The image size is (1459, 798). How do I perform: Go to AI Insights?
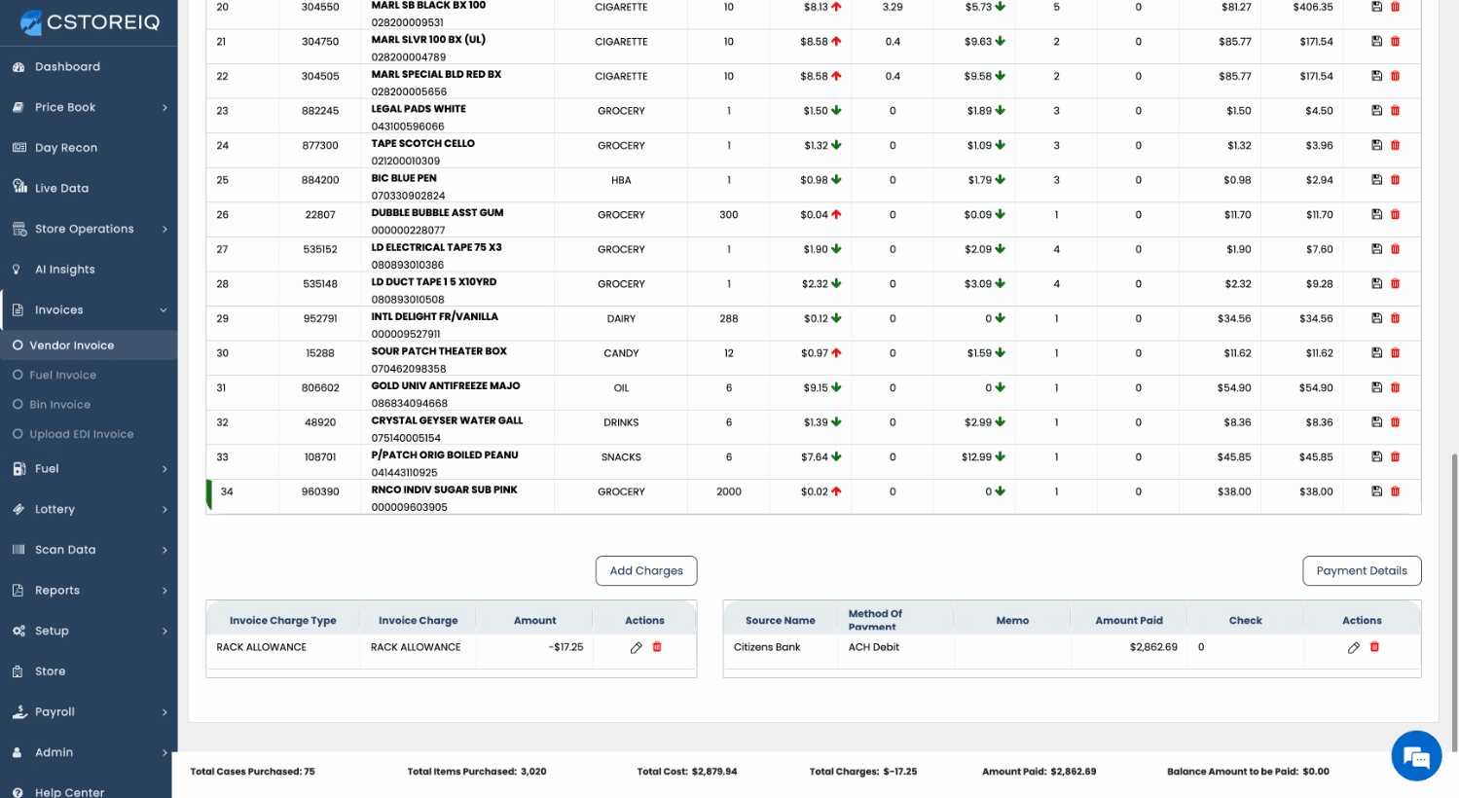[x=64, y=270]
